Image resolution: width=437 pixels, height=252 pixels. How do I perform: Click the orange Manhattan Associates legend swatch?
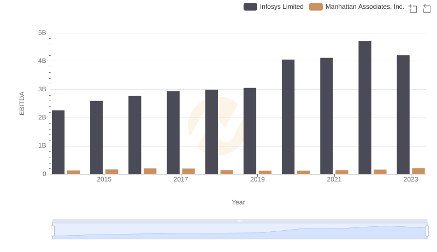pyautogui.click(x=316, y=7)
